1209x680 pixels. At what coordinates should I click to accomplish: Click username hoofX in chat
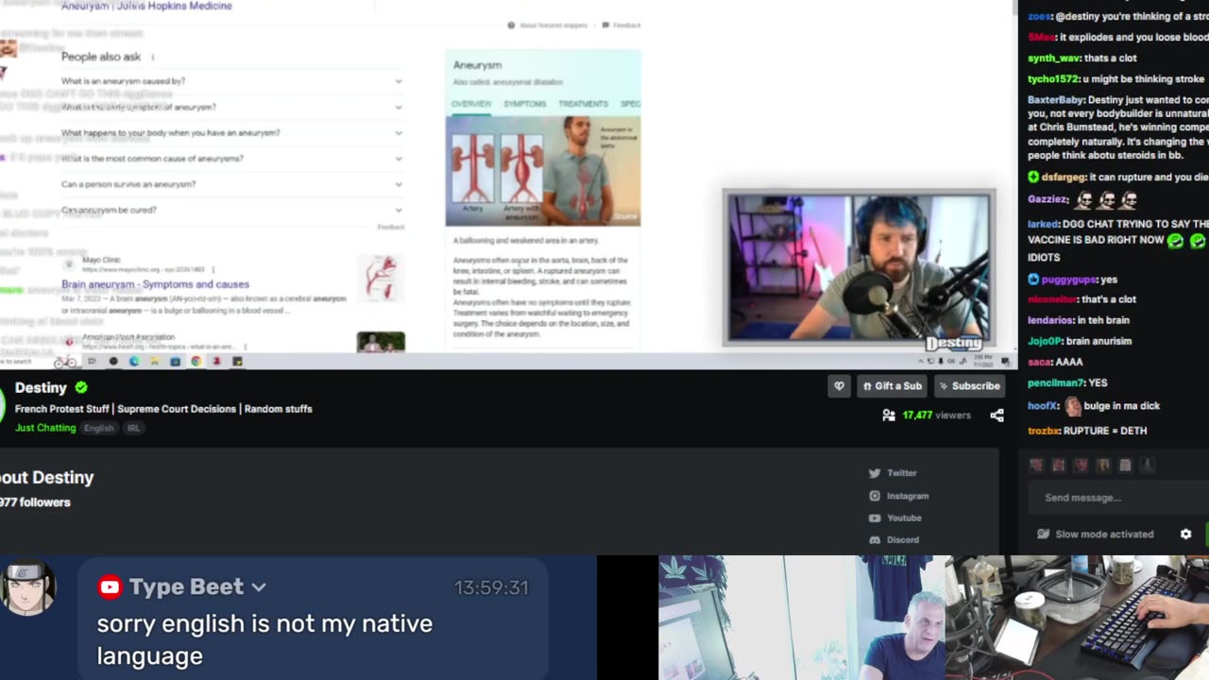click(1043, 406)
